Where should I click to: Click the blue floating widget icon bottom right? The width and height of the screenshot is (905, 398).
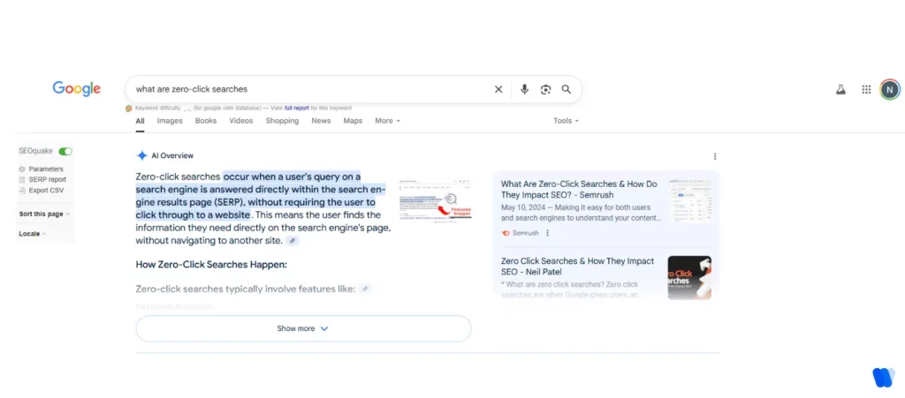coord(884,378)
